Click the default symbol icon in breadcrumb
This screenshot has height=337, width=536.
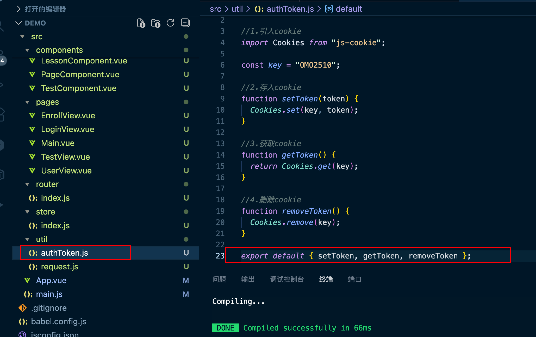[329, 9]
